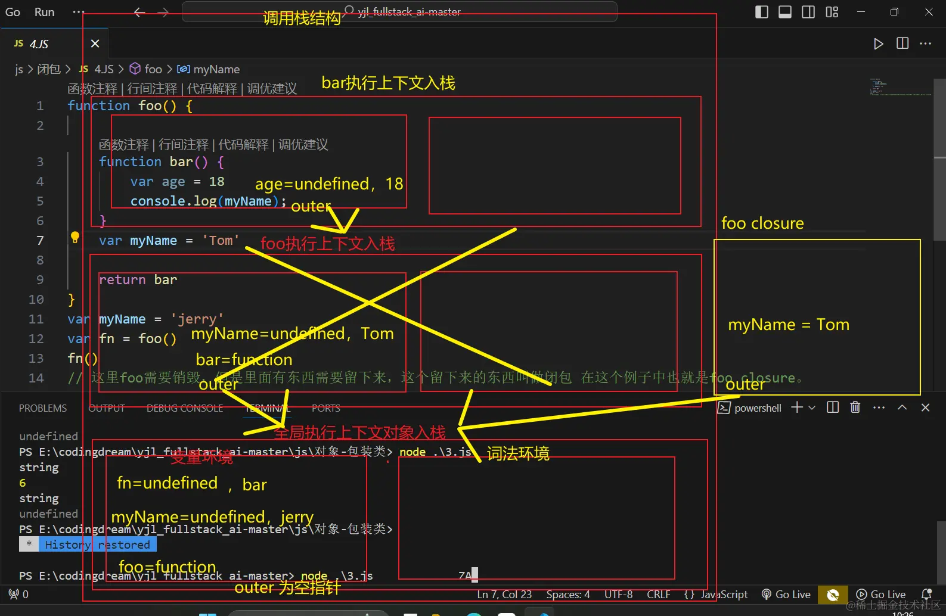Click 函数注释 code lens above foo
The image size is (946, 616).
[x=92, y=89]
